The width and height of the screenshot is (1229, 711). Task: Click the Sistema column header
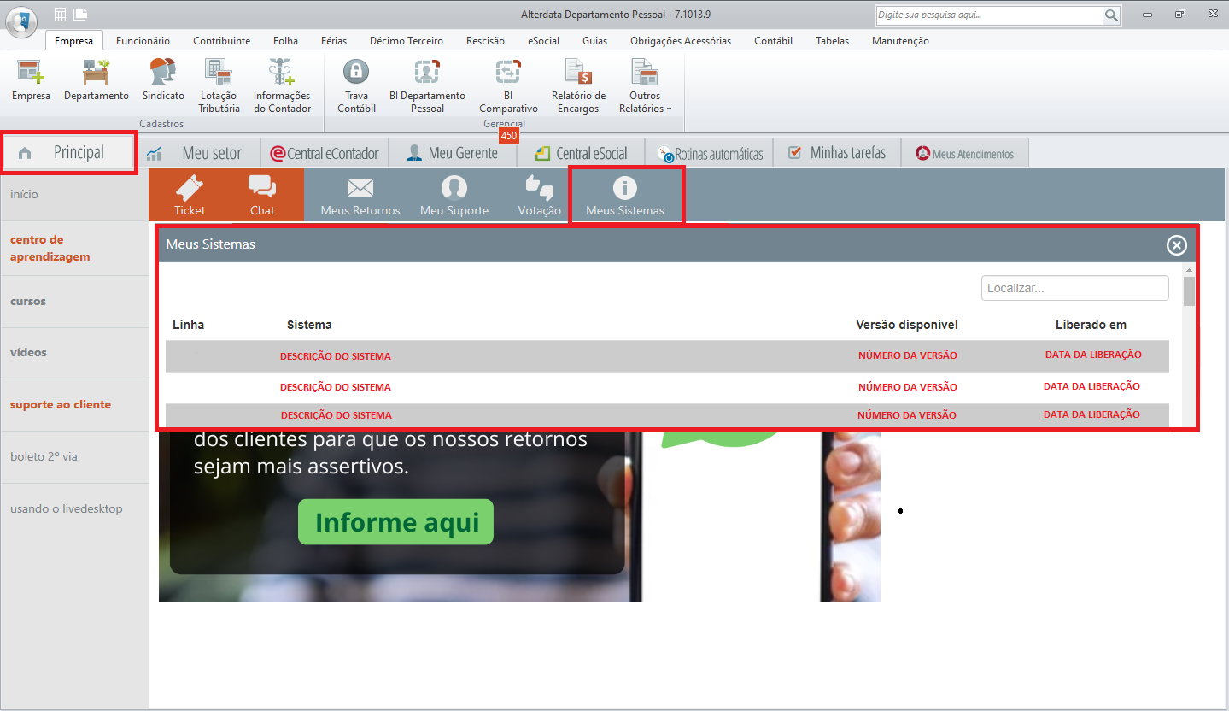[x=309, y=325]
